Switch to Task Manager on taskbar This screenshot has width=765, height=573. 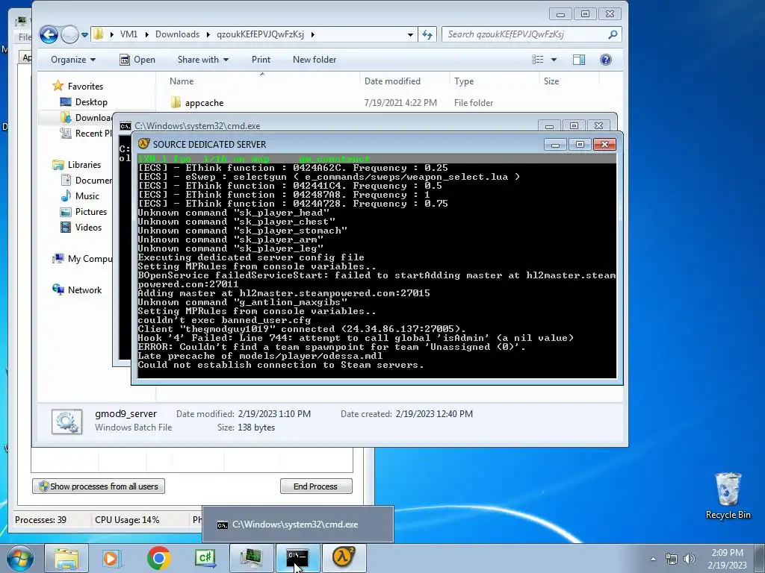[x=251, y=558]
